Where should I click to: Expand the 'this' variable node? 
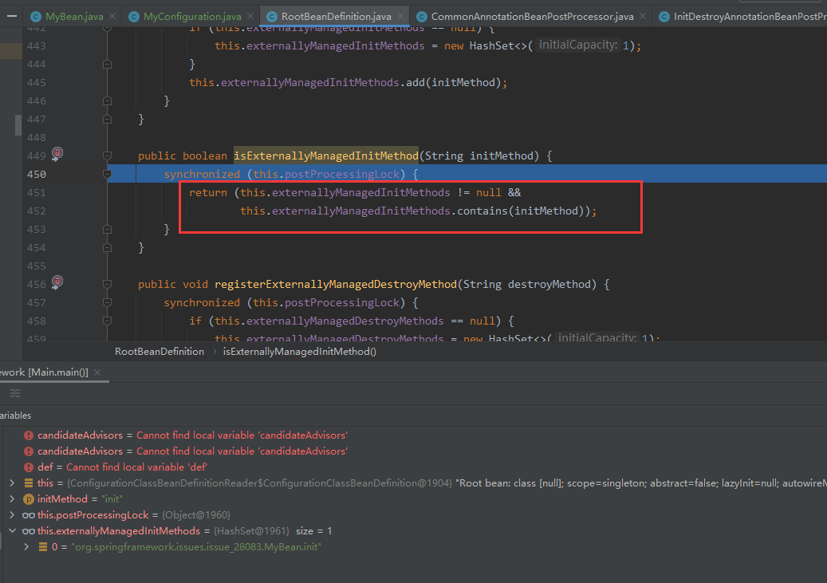coord(12,483)
